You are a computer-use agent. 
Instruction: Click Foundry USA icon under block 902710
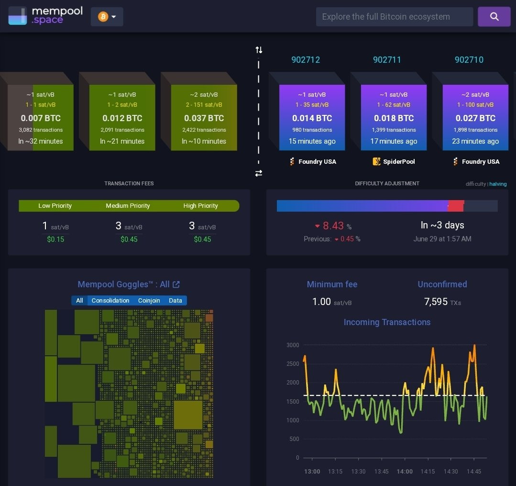pos(455,161)
